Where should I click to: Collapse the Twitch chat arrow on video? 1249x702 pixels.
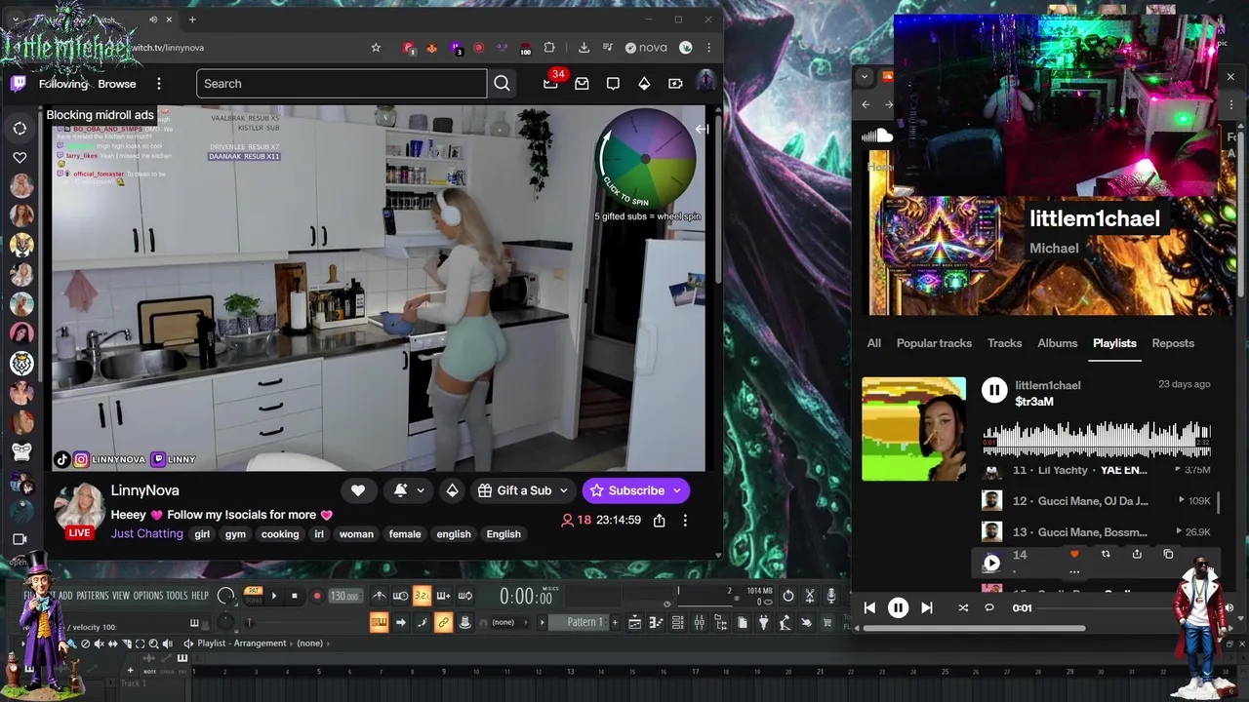pos(702,129)
